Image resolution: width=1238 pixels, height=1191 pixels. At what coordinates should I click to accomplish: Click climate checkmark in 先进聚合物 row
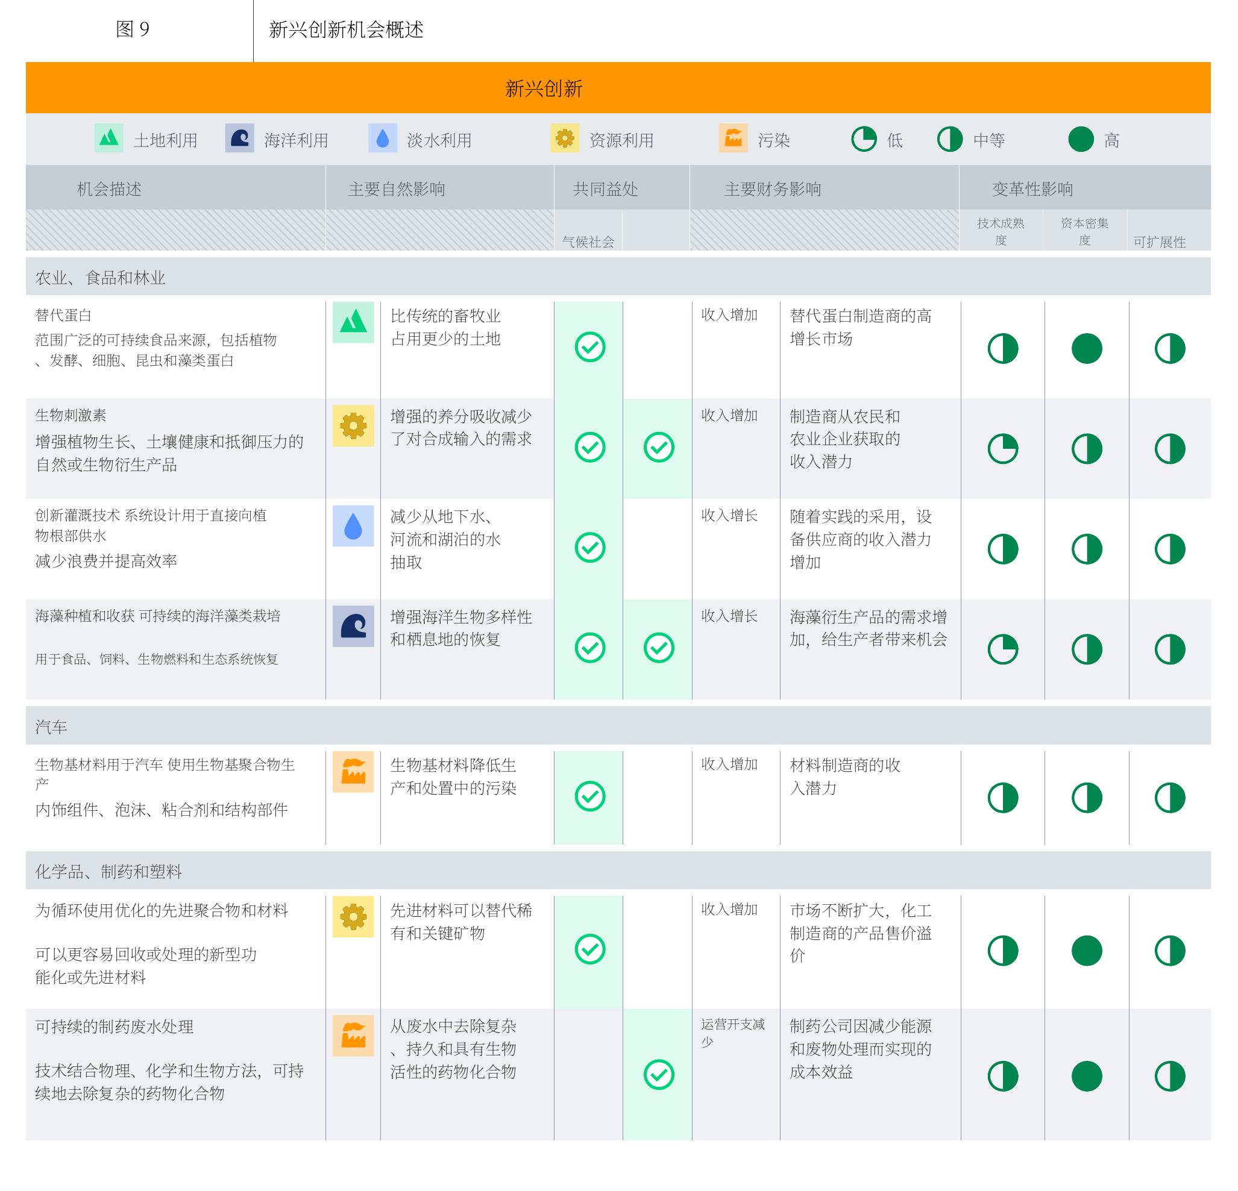point(590,949)
